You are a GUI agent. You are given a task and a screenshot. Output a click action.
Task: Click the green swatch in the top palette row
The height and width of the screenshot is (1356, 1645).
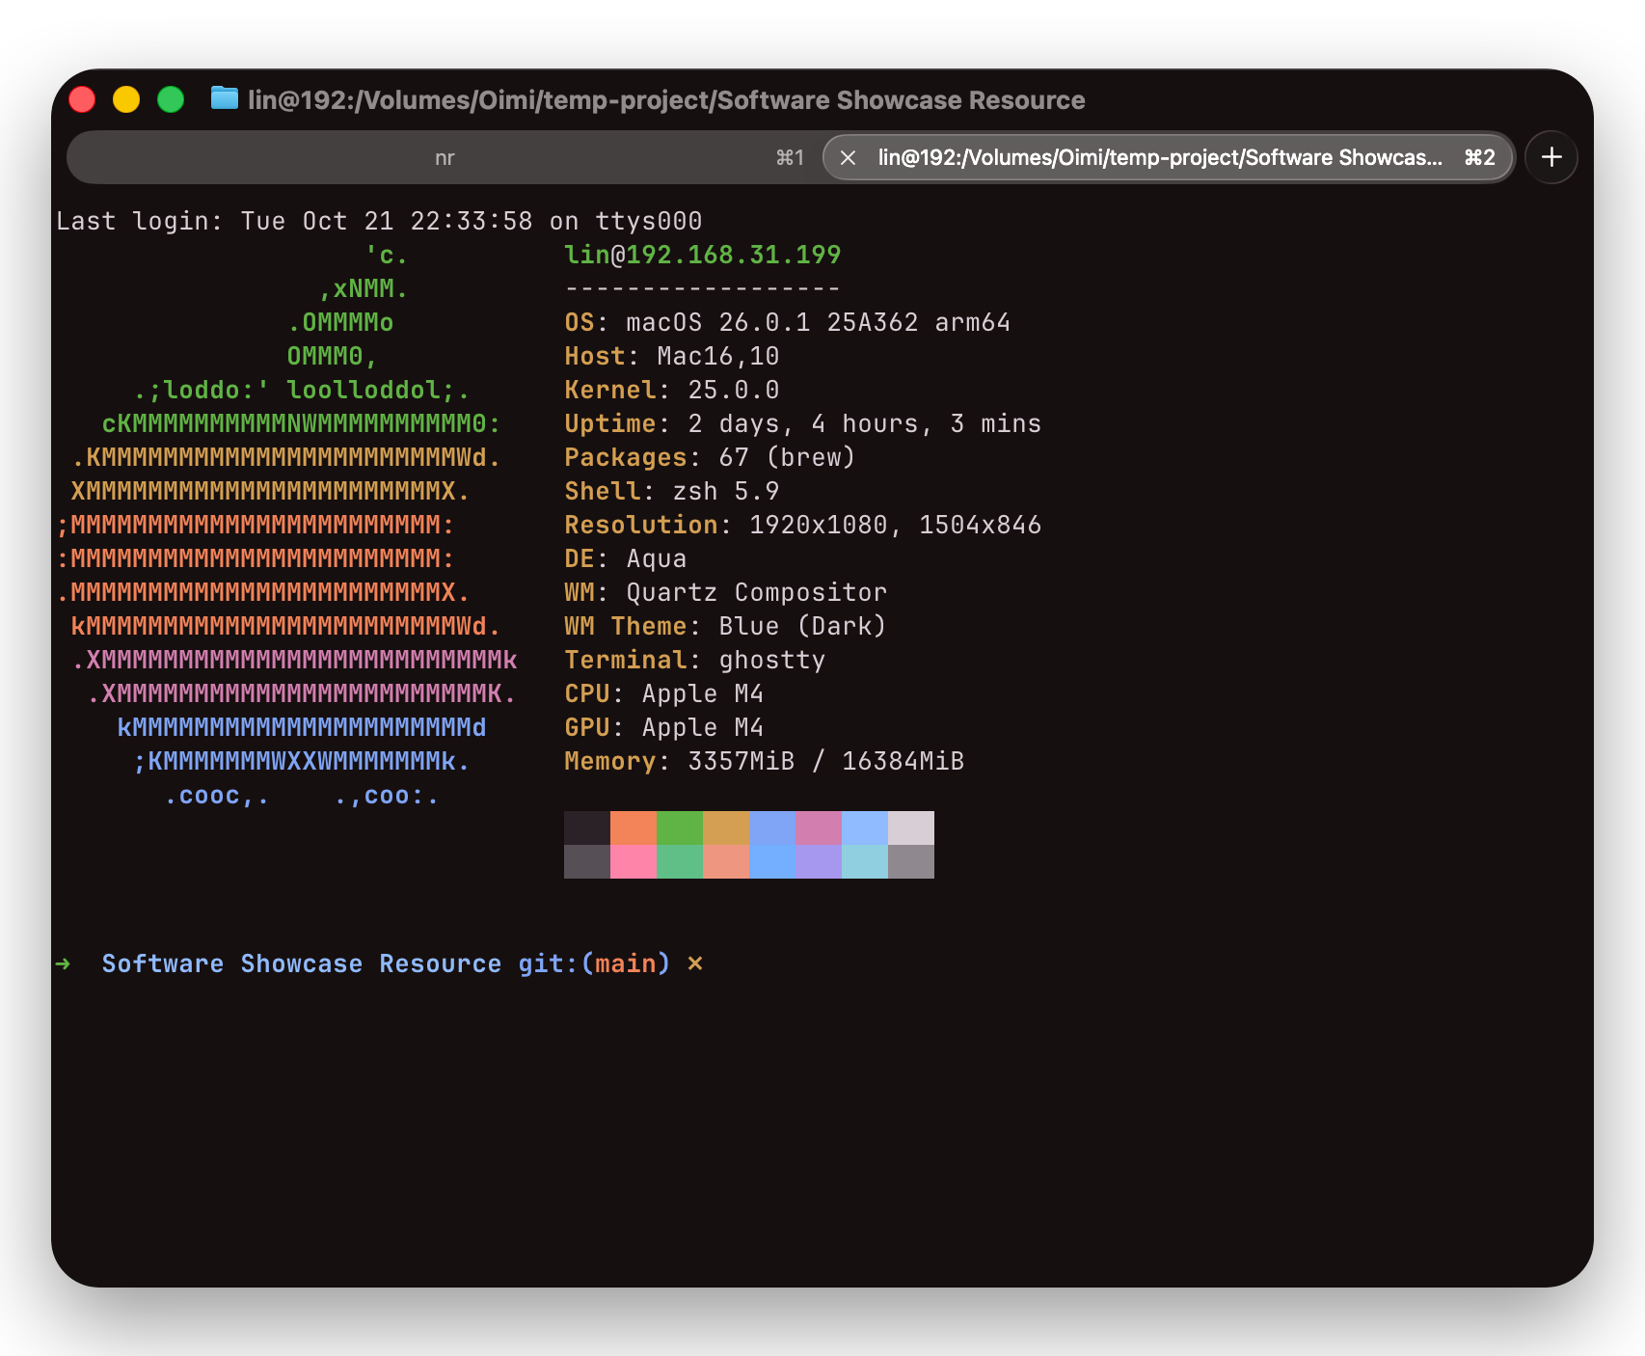click(680, 827)
